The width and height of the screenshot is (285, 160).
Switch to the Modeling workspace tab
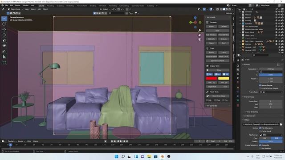pos(50,6)
